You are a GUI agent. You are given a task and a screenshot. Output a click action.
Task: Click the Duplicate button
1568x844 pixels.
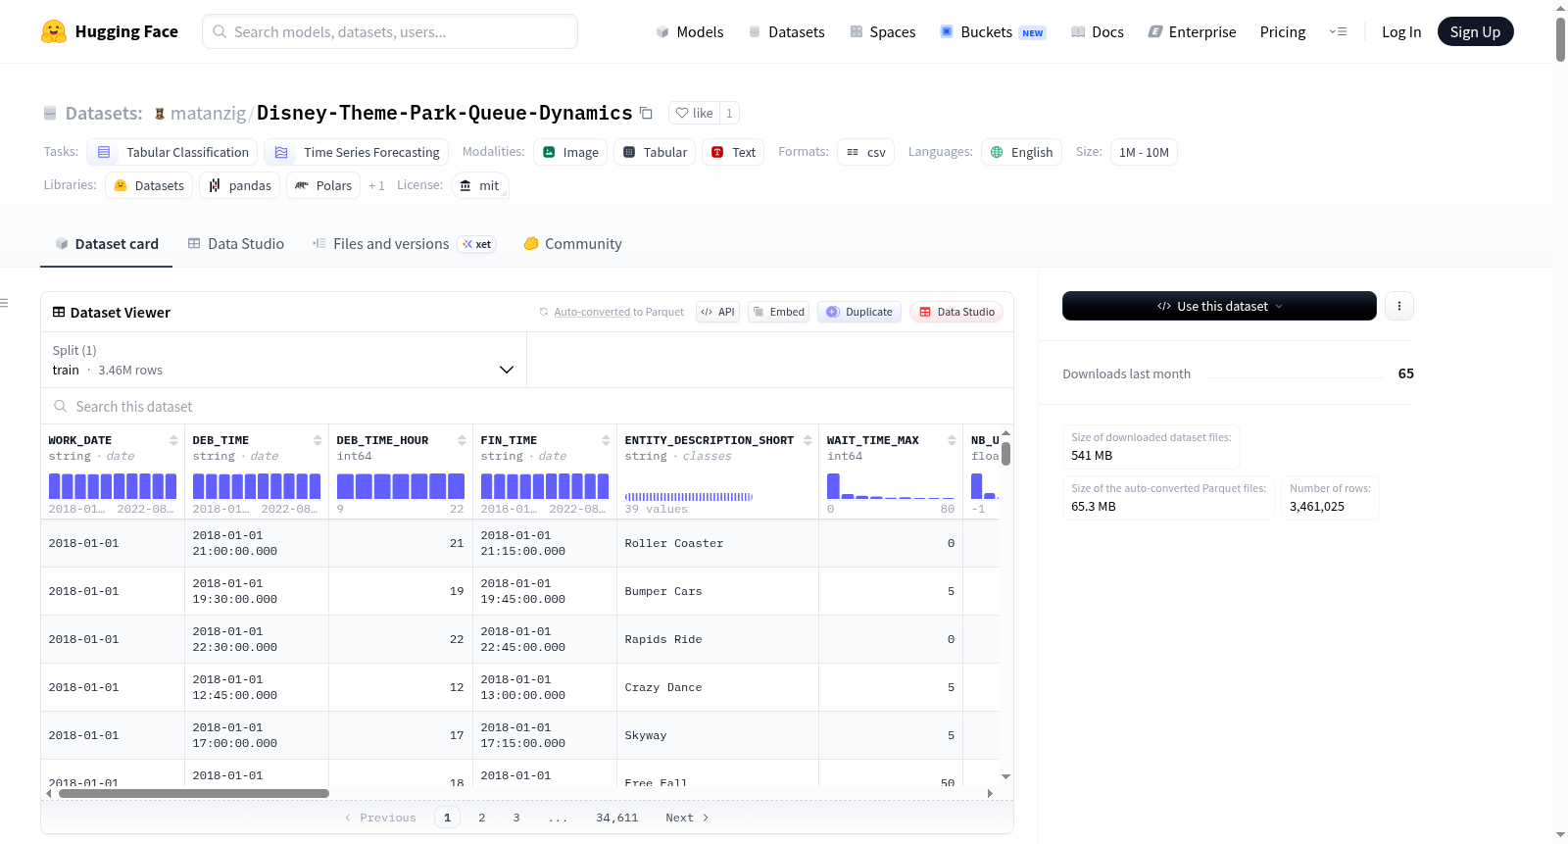tap(859, 312)
